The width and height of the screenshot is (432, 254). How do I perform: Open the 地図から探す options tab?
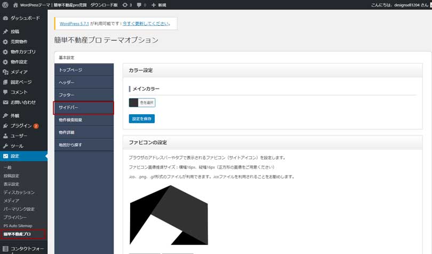(84, 145)
